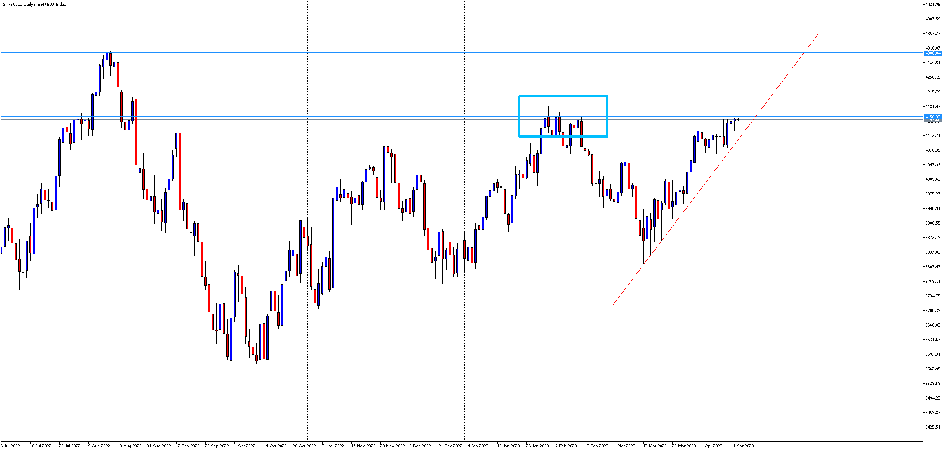Click price axis label 3459.87
The width and height of the screenshot is (947, 451).
[933, 413]
